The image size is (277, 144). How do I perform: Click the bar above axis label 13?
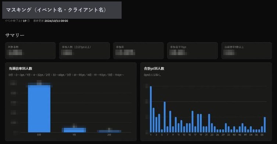(x=184, y=129)
